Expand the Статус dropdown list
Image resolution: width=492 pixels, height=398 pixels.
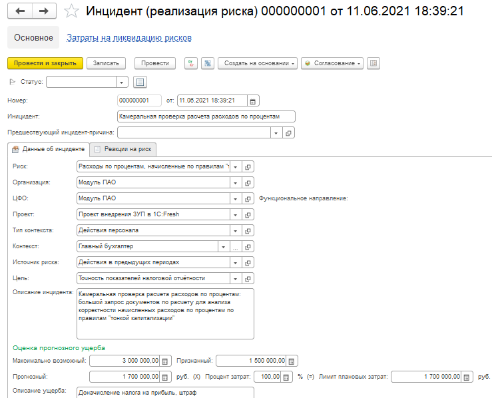click(121, 82)
